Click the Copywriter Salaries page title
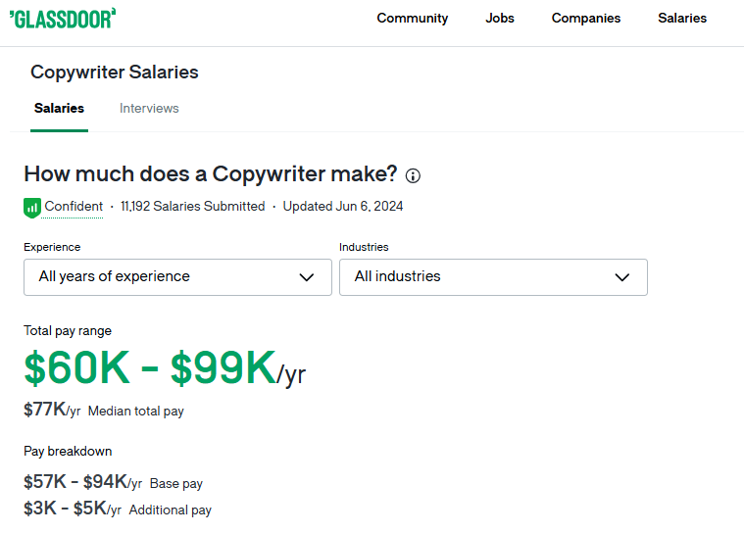Viewport: 744px width, 534px height. point(115,73)
